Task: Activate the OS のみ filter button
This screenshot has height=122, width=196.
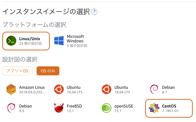Action: pos(48,71)
